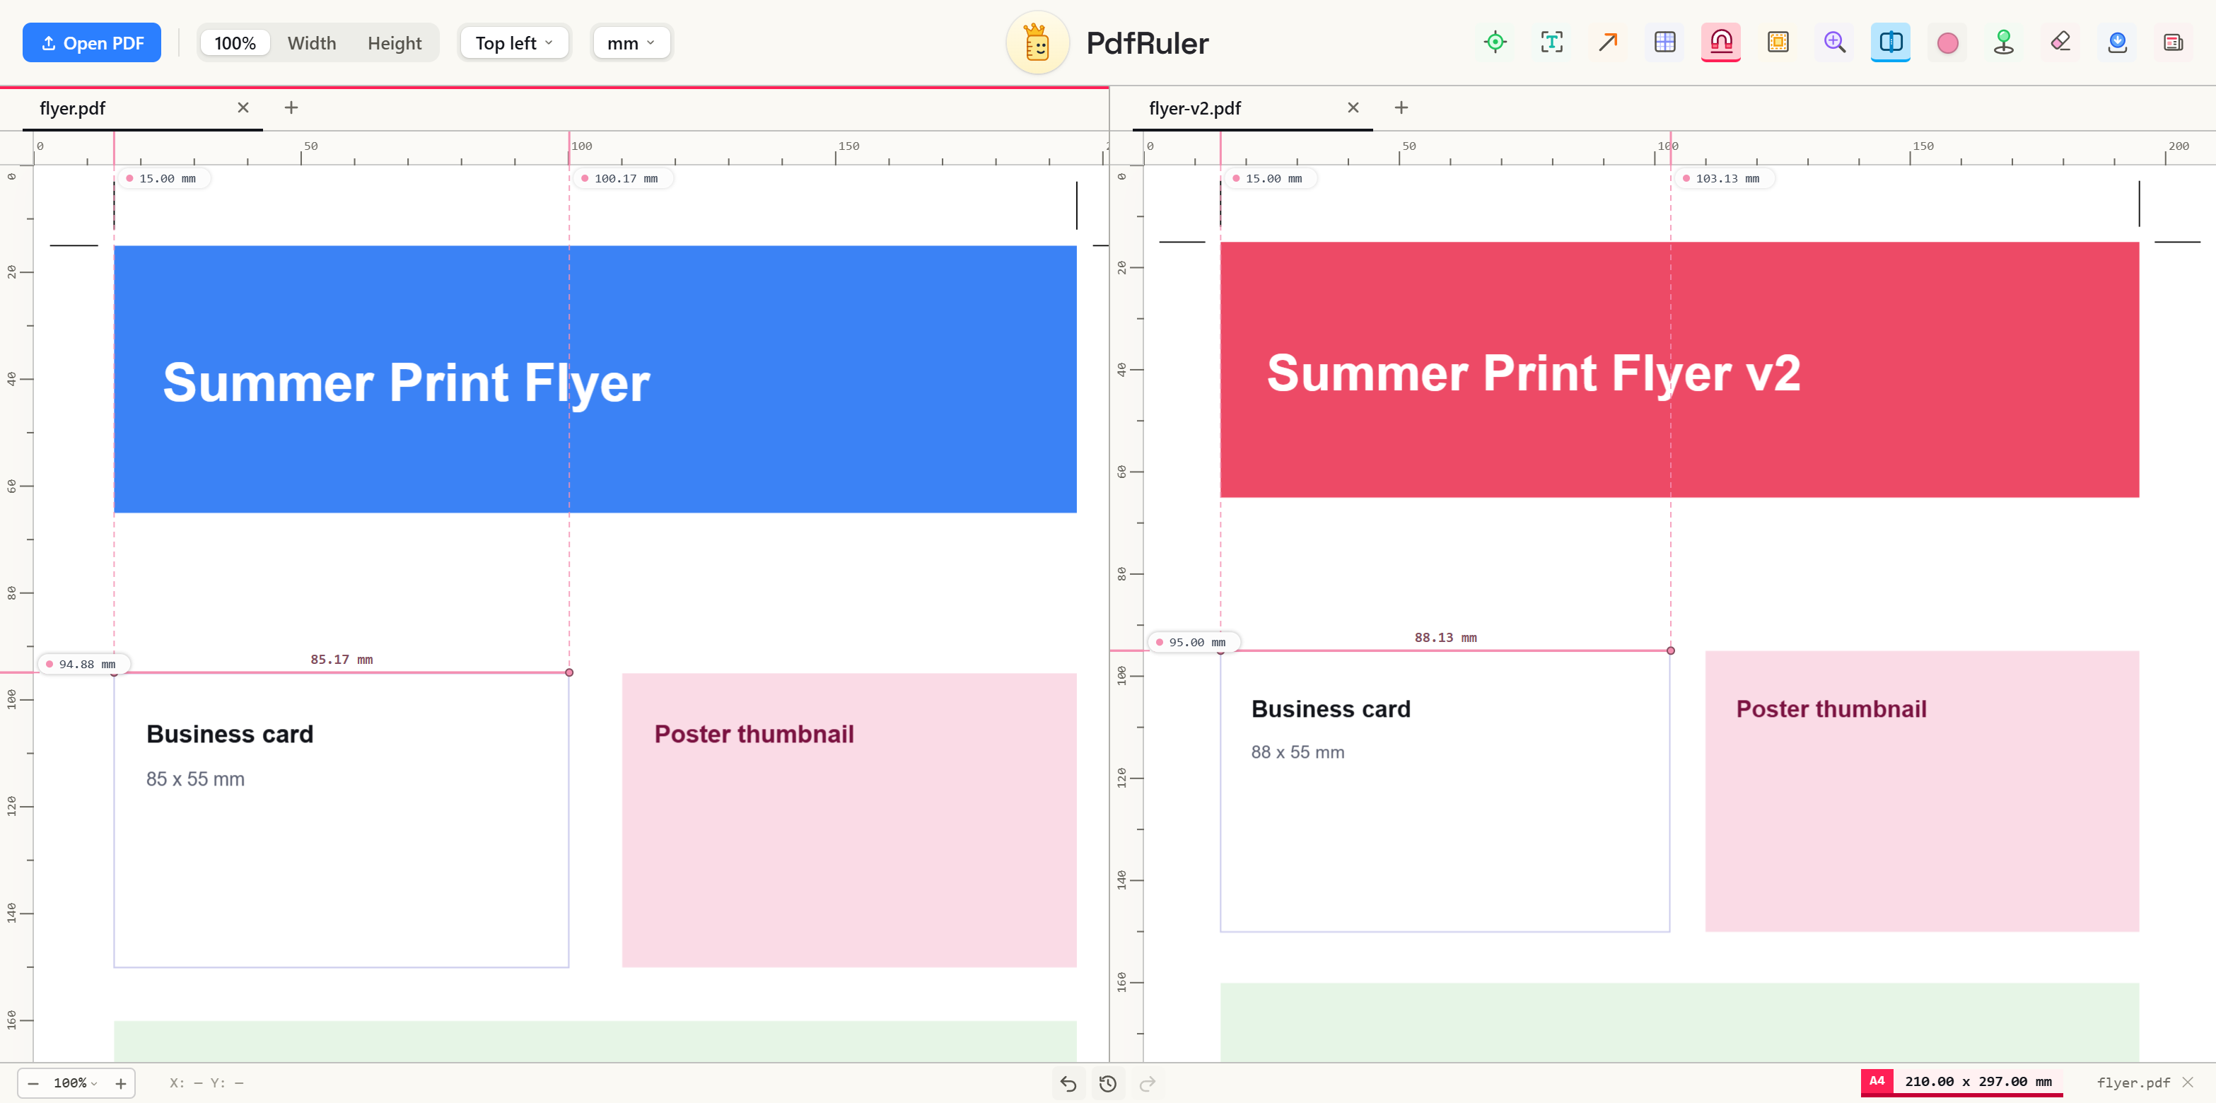Toggle split compare view
2216x1103 pixels.
1890,42
